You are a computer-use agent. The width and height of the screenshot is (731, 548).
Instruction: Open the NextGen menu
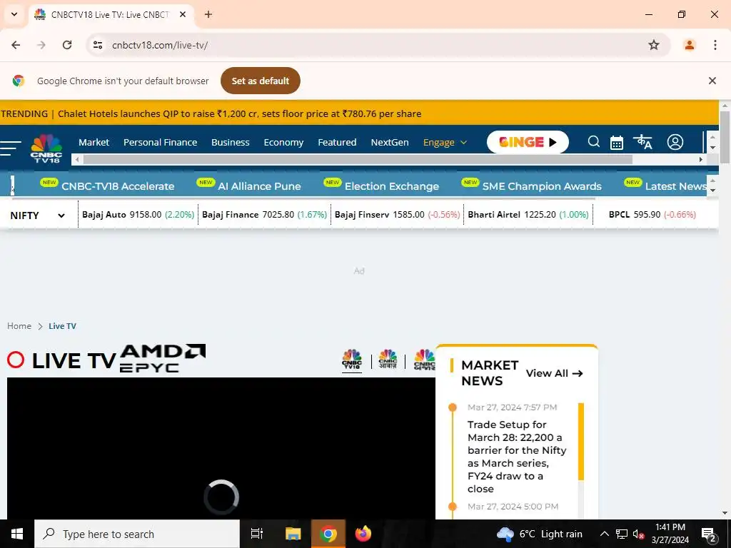[390, 142]
